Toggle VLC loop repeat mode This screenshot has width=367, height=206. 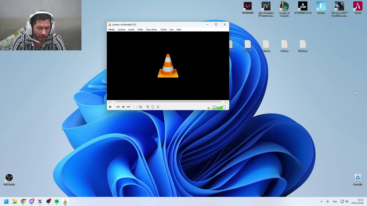click(153, 107)
